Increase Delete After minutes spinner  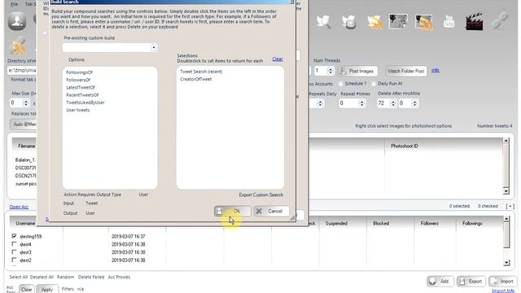tap(414, 101)
